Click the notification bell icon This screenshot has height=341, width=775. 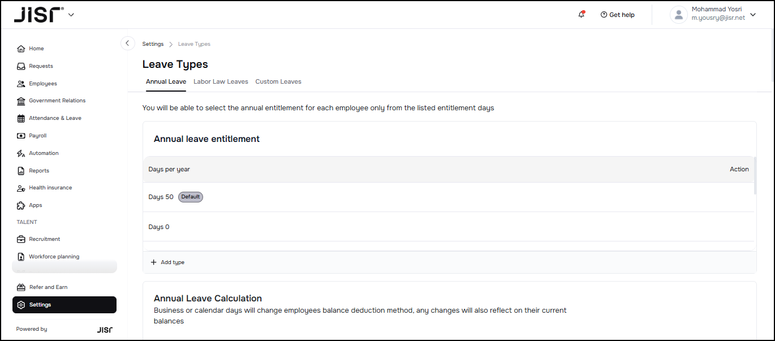point(581,15)
